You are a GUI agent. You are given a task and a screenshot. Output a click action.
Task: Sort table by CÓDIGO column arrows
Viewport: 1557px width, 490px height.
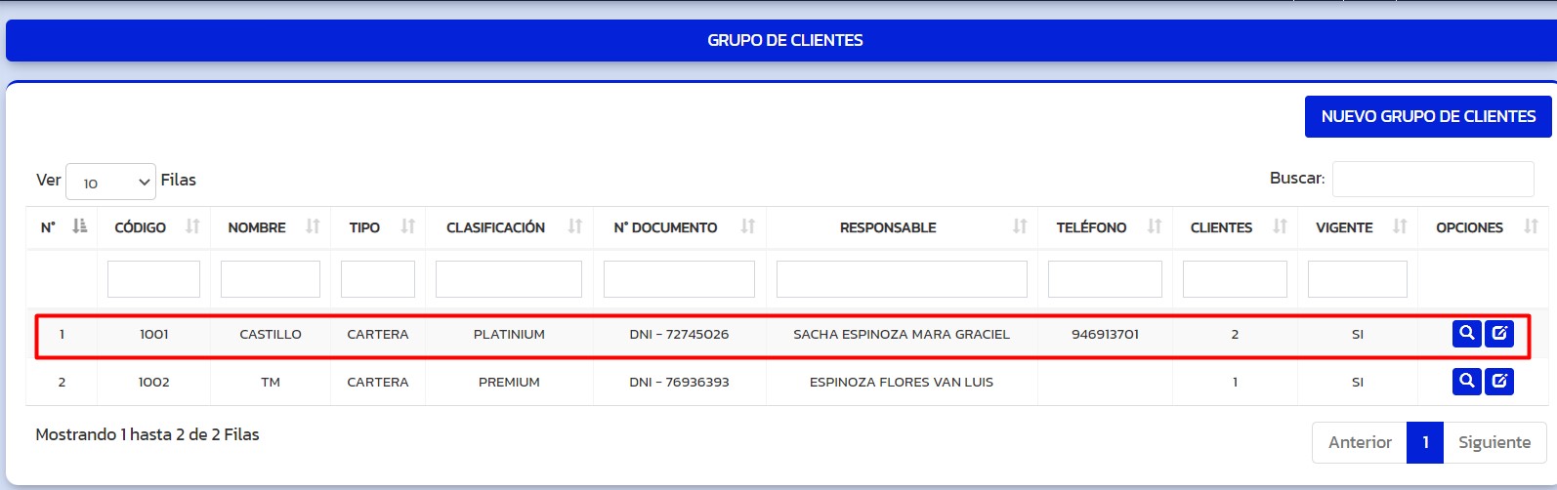[x=192, y=226]
